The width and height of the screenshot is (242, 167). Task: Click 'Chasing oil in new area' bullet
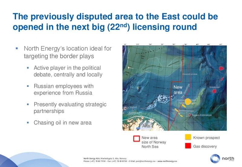[63, 123]
